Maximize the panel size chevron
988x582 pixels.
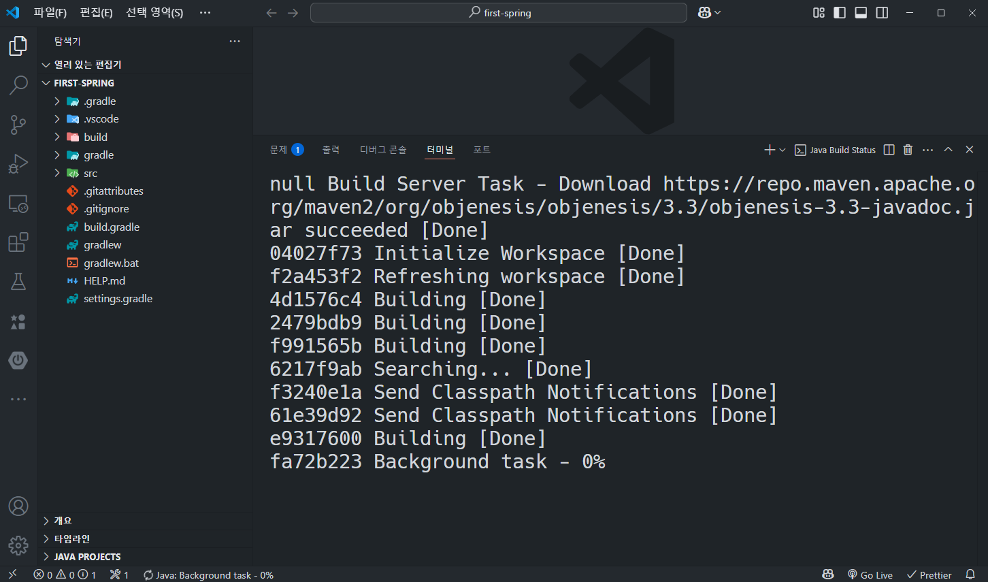click(x=948, y=150)
